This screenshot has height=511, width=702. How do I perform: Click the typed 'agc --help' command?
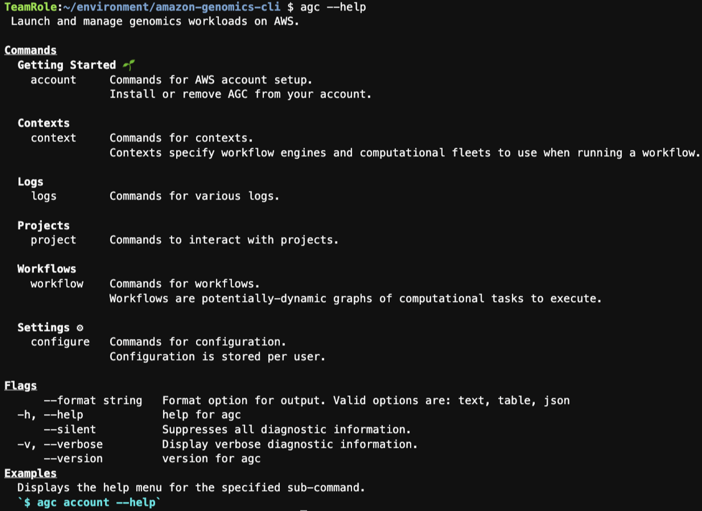pyautogui.click(x=333, y=7)
